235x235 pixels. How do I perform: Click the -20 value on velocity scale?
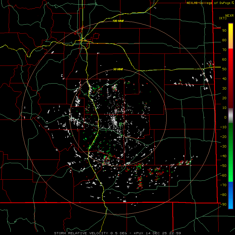pos(223,137)
